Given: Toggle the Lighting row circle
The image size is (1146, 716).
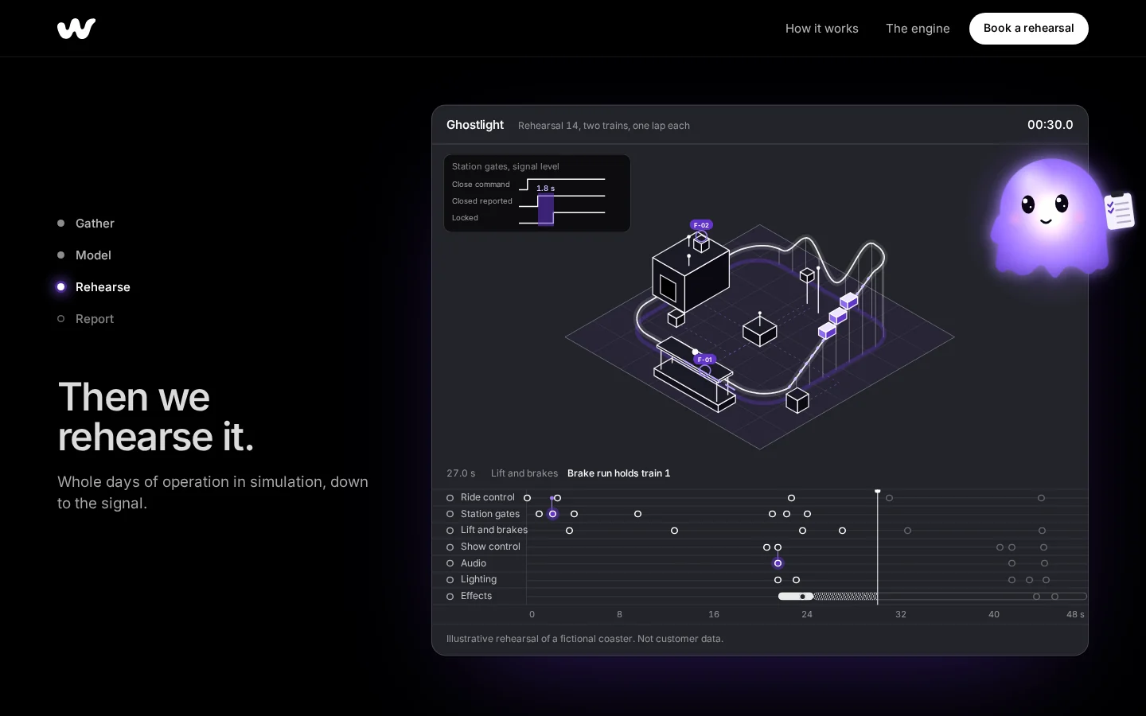Looking at the screenshot, I should (450, 580).
